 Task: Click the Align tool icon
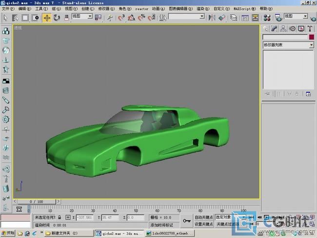click(x=222, y=18)
